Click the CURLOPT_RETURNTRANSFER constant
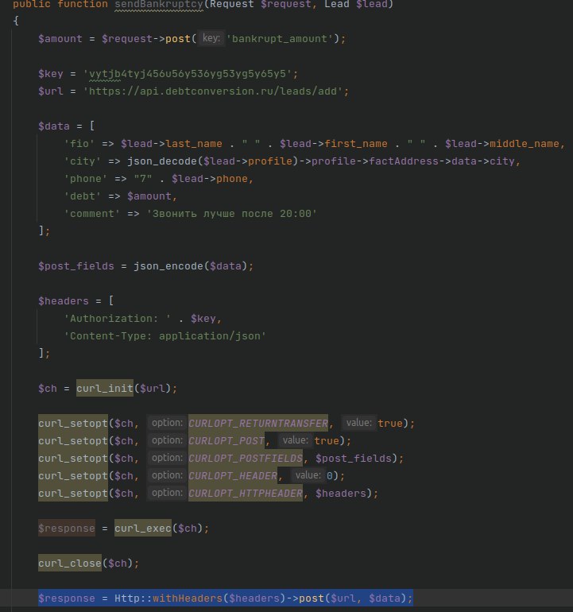573x612 pixels. click(x=258, y=423)
